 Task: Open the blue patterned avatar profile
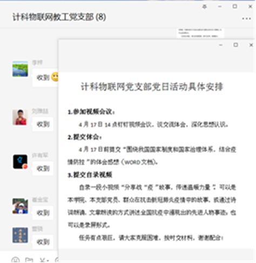coord(20,235)
